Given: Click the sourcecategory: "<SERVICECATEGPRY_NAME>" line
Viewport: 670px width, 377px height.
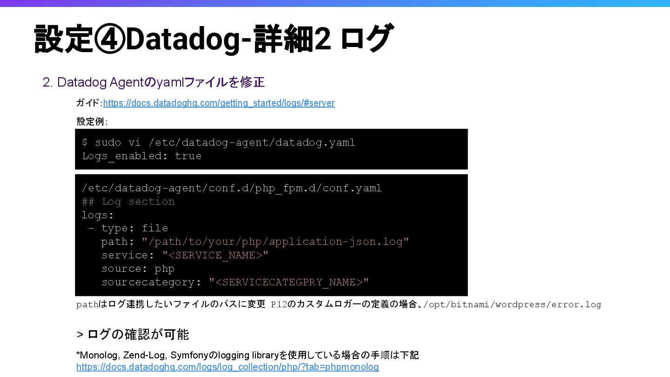Looking at the screenshot, I should [x=235, y=282].
